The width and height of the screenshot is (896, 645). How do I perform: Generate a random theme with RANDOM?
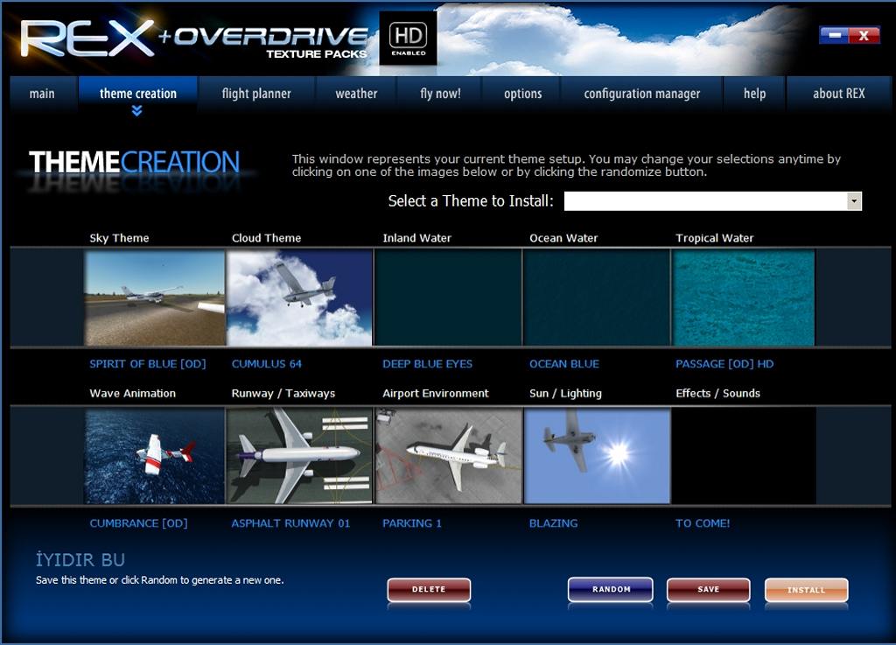click(x=611, y=590)
